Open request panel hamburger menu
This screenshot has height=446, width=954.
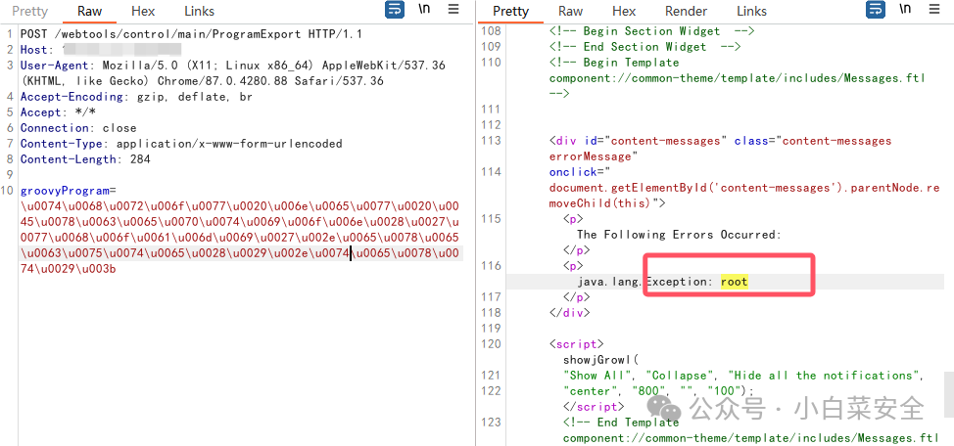(453, 9)
